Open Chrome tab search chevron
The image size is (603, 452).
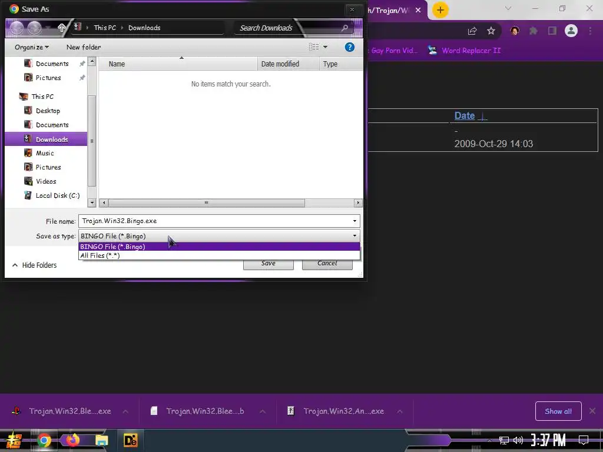tap(508, 8)
